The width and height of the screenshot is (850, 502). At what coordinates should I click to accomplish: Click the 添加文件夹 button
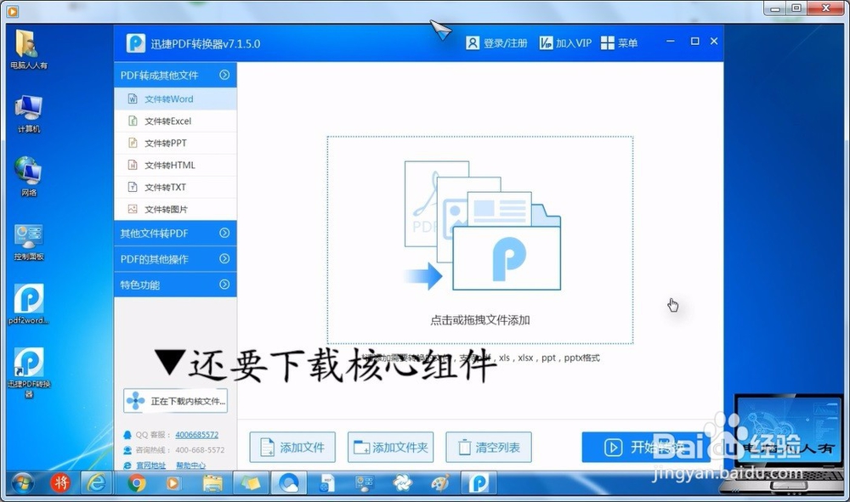(x=390, y=448)
